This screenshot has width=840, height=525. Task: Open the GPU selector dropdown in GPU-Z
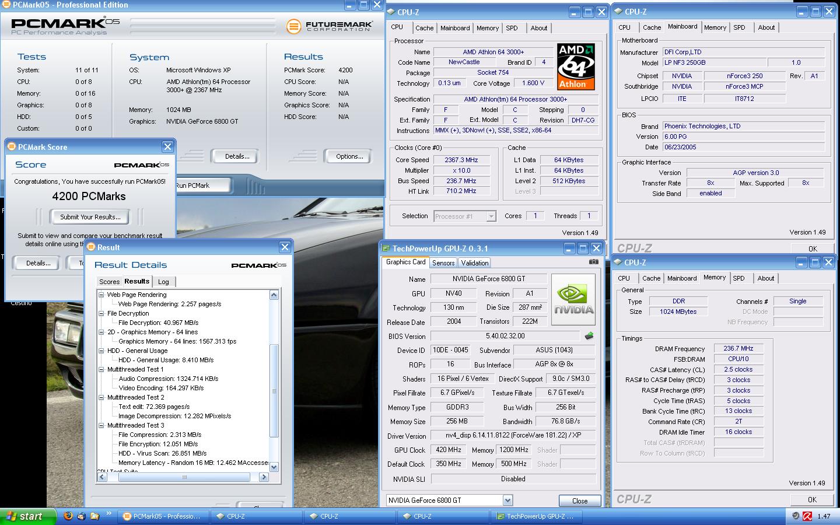507,500
